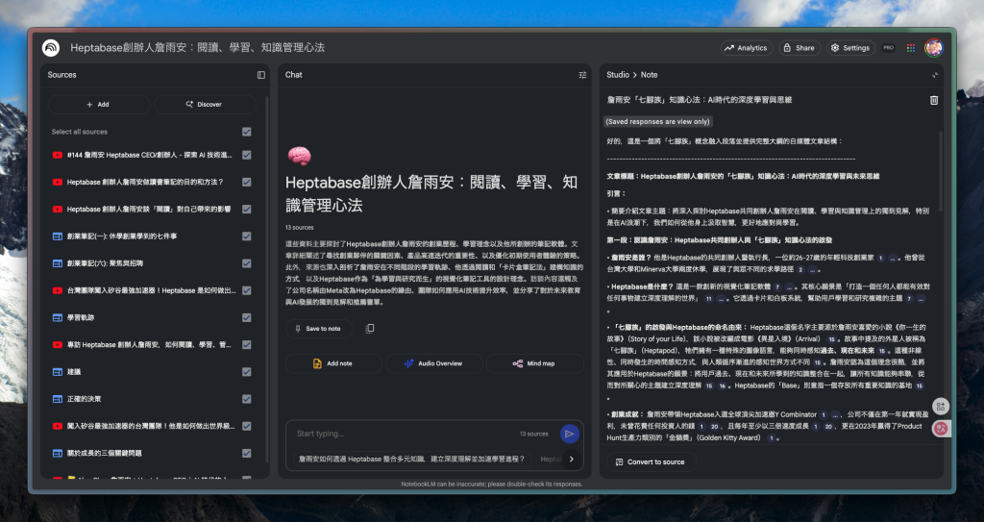Uncheck 關於成長的三個關鍵問題 source checkbox
The image size is (984, 522).
click(247, 453)
